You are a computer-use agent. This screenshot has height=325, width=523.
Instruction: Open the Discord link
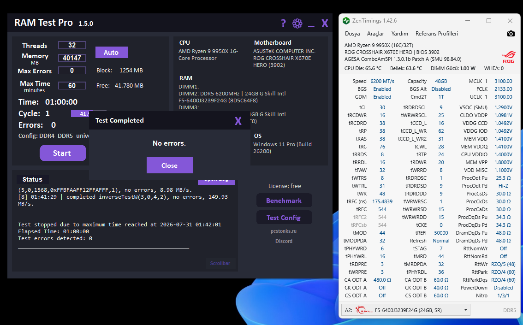(284, 241)
